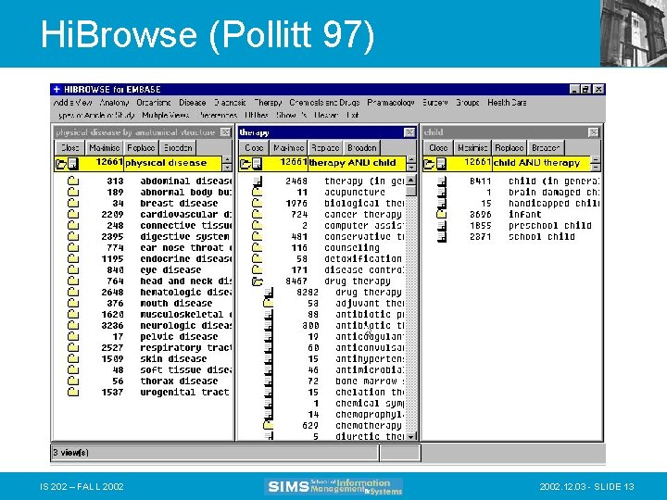Click therapy list scrollbar down arrow
Viewport: 667px width, 500px height.
(x=410, y=436)
